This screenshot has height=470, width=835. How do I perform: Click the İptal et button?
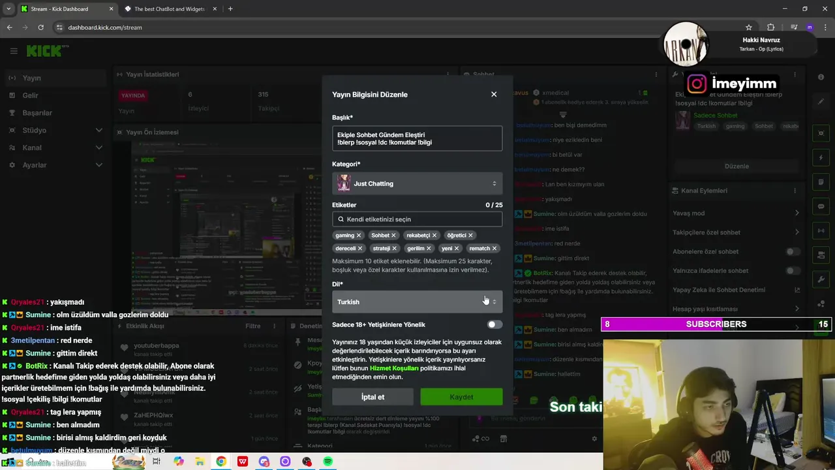372,397
